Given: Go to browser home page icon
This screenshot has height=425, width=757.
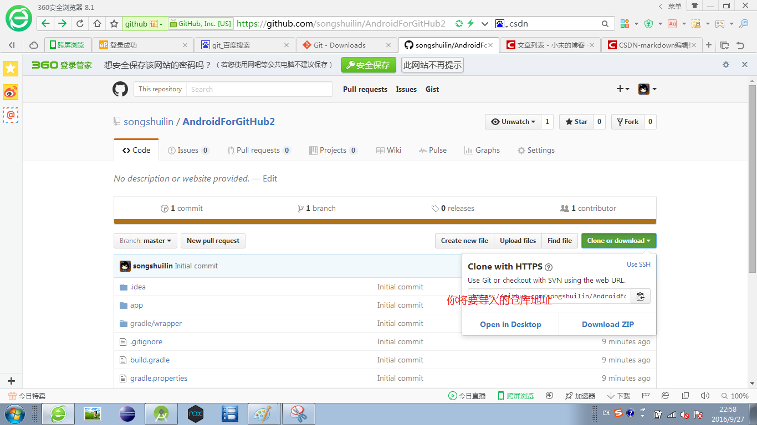Looking at the screenshot, I should 97,23.
